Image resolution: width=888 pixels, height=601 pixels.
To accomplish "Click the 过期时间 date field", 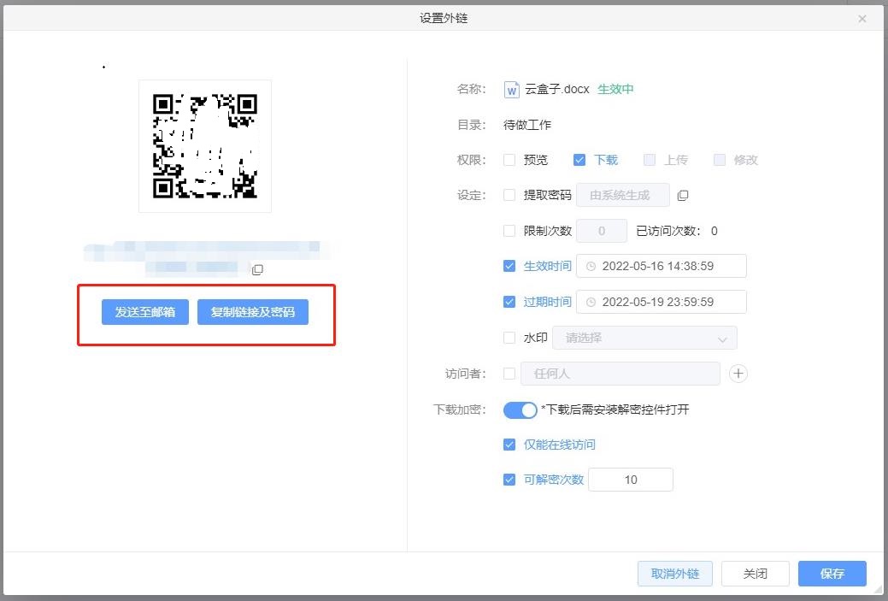I will (662, 302).
